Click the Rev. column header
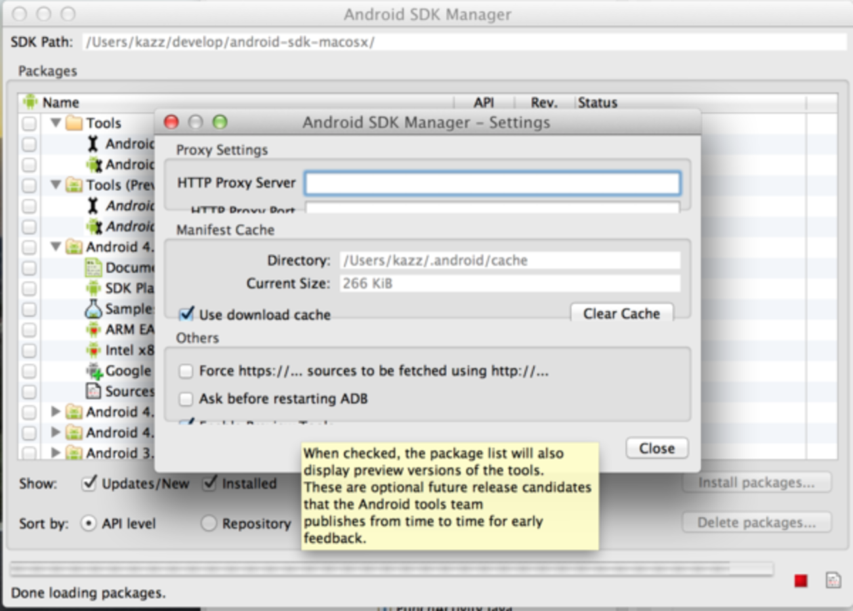The width and height of the screenshot is (853, 611). pyautogui.click(x=544, y=102)
